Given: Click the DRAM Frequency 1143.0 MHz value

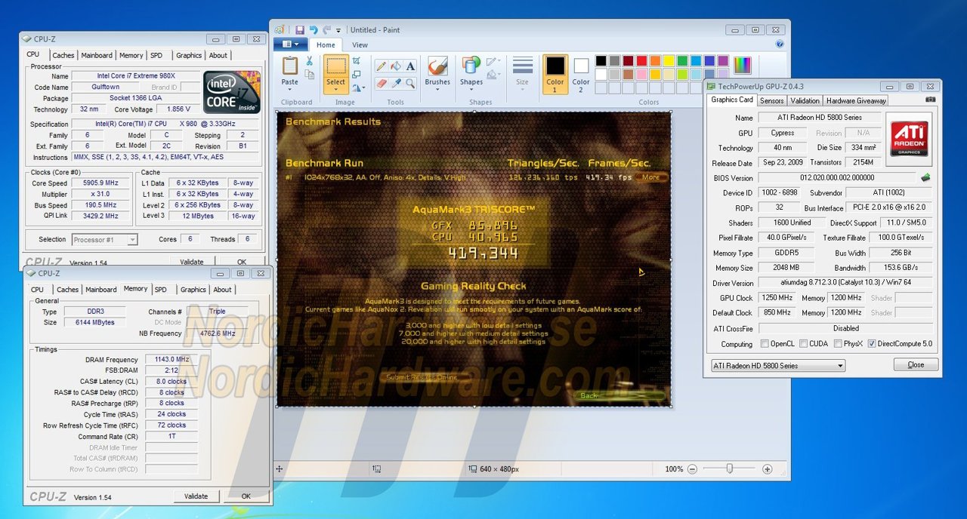Looking at the screenshot, I should tap(171, 360).
